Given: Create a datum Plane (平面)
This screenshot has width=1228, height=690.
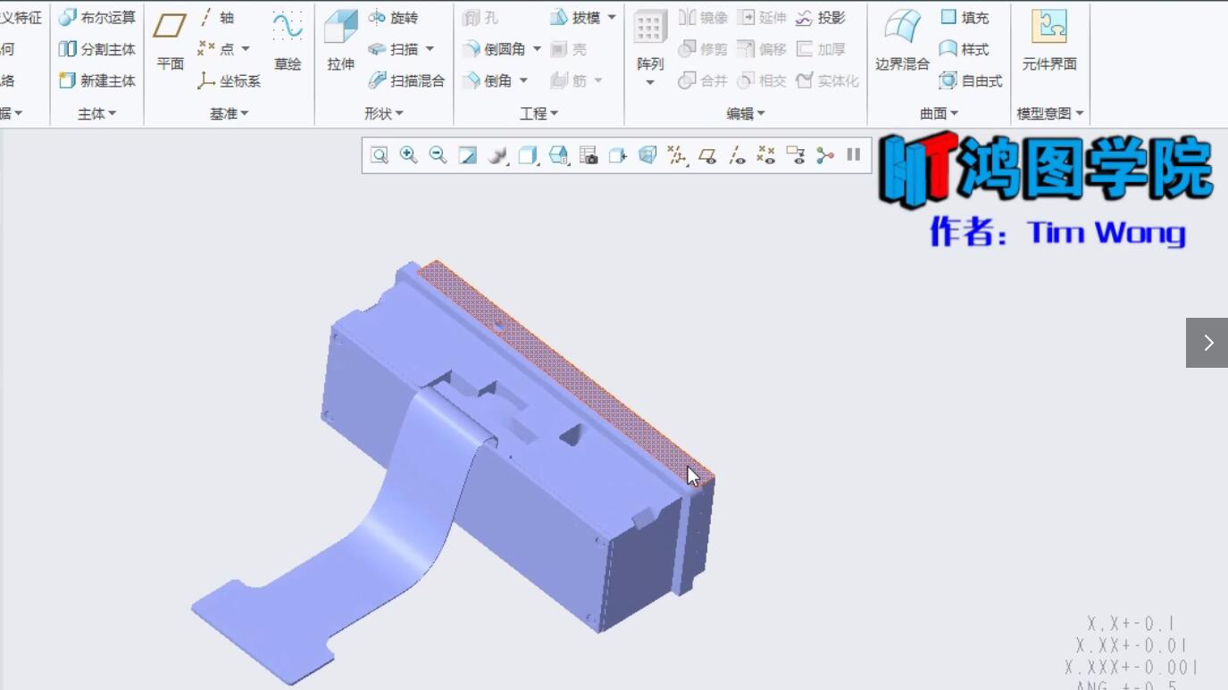Looking at the screenshot, I should 170,39.
